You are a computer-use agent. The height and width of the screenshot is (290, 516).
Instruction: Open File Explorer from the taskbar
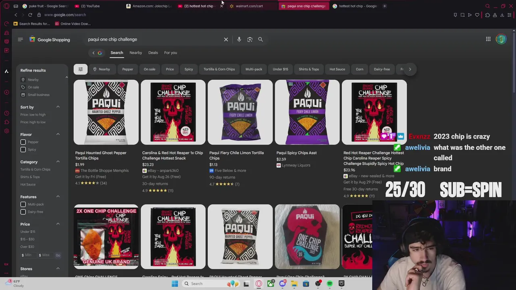[x=294, y=284]
